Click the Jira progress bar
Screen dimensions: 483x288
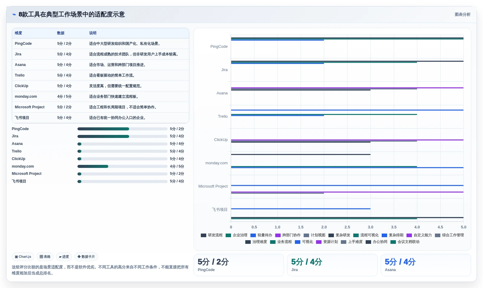tap(122, 136)
